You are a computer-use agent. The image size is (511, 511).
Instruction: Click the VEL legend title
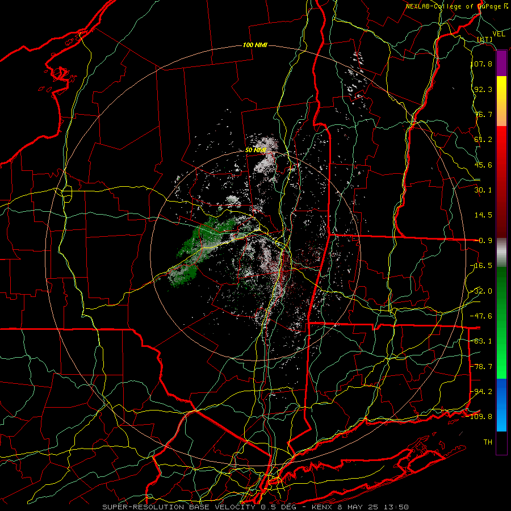pos(499,34)
